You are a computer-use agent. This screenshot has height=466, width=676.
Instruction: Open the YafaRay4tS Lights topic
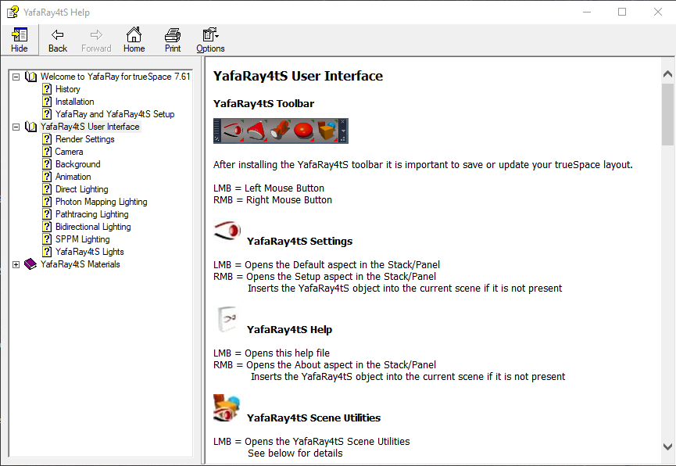point(90,252)
